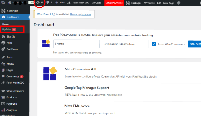Open Comments in sidebar with 6 badge
201x116 pixels.
(x=15, y=76)
